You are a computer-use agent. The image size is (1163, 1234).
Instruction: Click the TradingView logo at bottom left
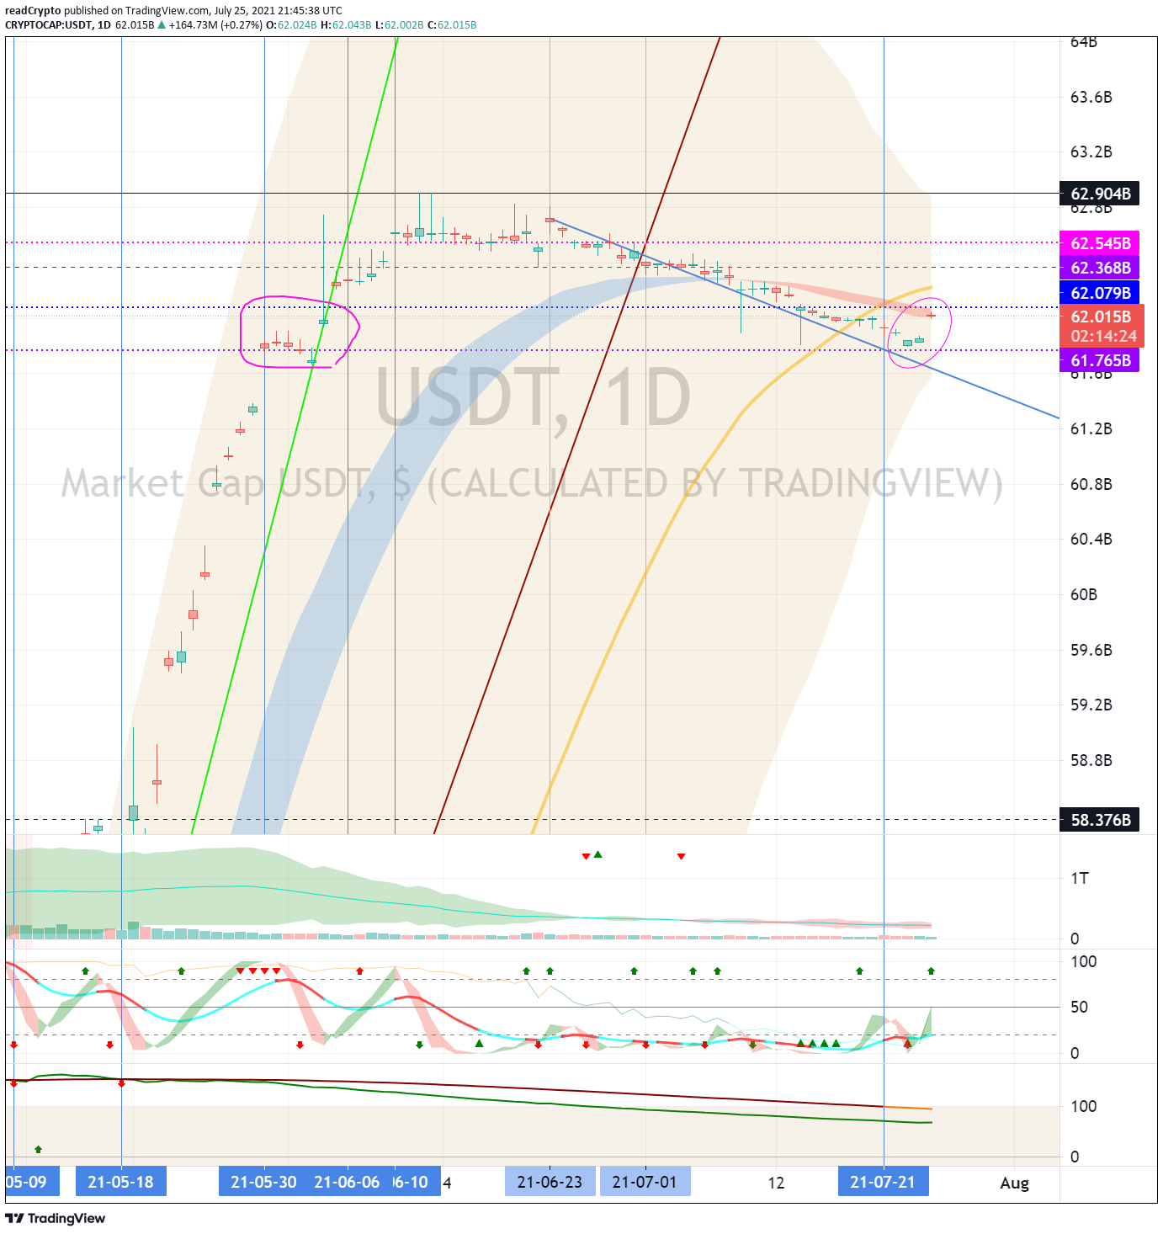(56, 1218)
